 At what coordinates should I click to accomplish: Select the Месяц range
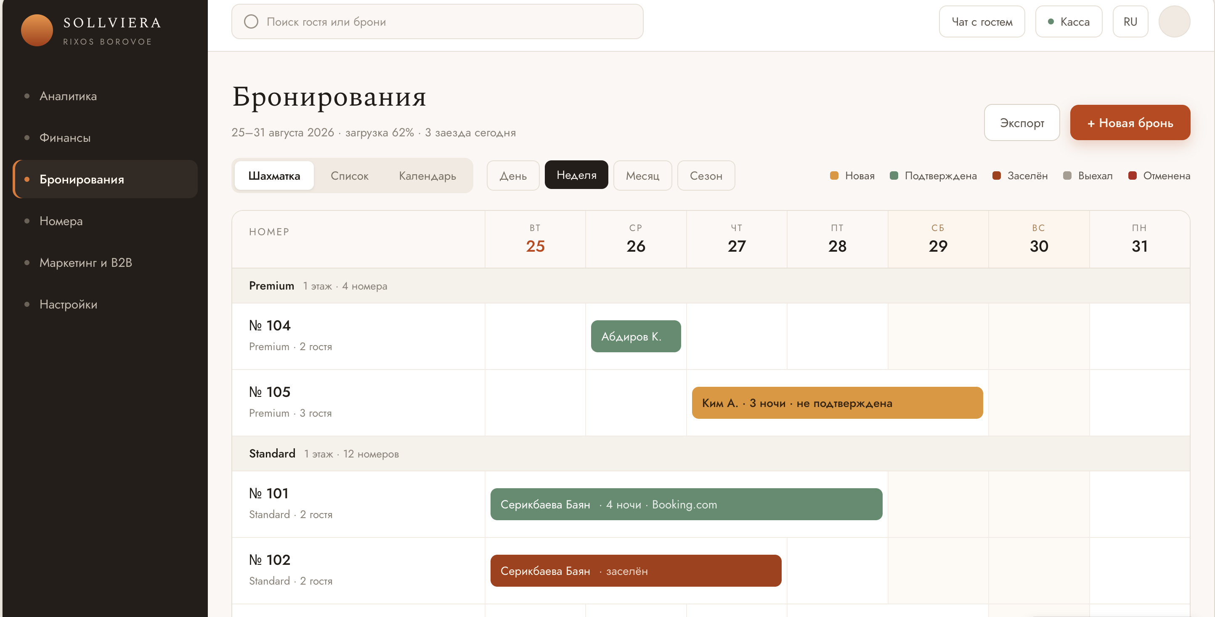642,176
